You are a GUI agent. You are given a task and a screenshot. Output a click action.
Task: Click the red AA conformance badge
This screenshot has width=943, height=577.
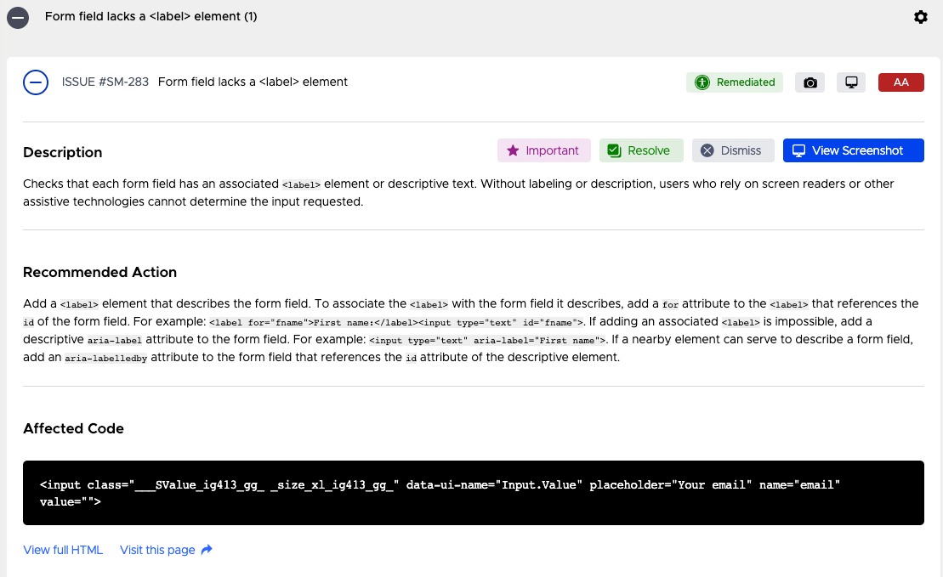[x=900, y=82]
